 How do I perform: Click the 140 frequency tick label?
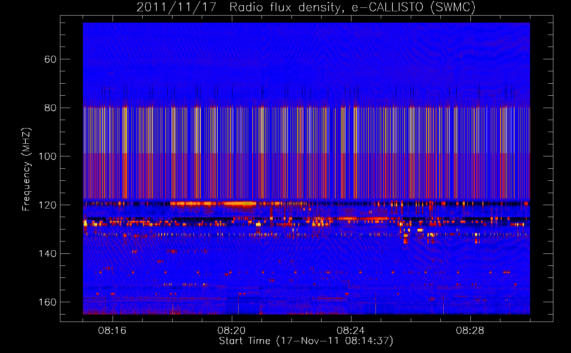47,253
